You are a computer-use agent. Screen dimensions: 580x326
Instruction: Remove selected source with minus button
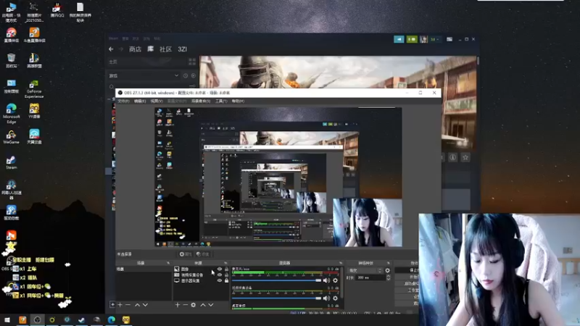[186, 305]
